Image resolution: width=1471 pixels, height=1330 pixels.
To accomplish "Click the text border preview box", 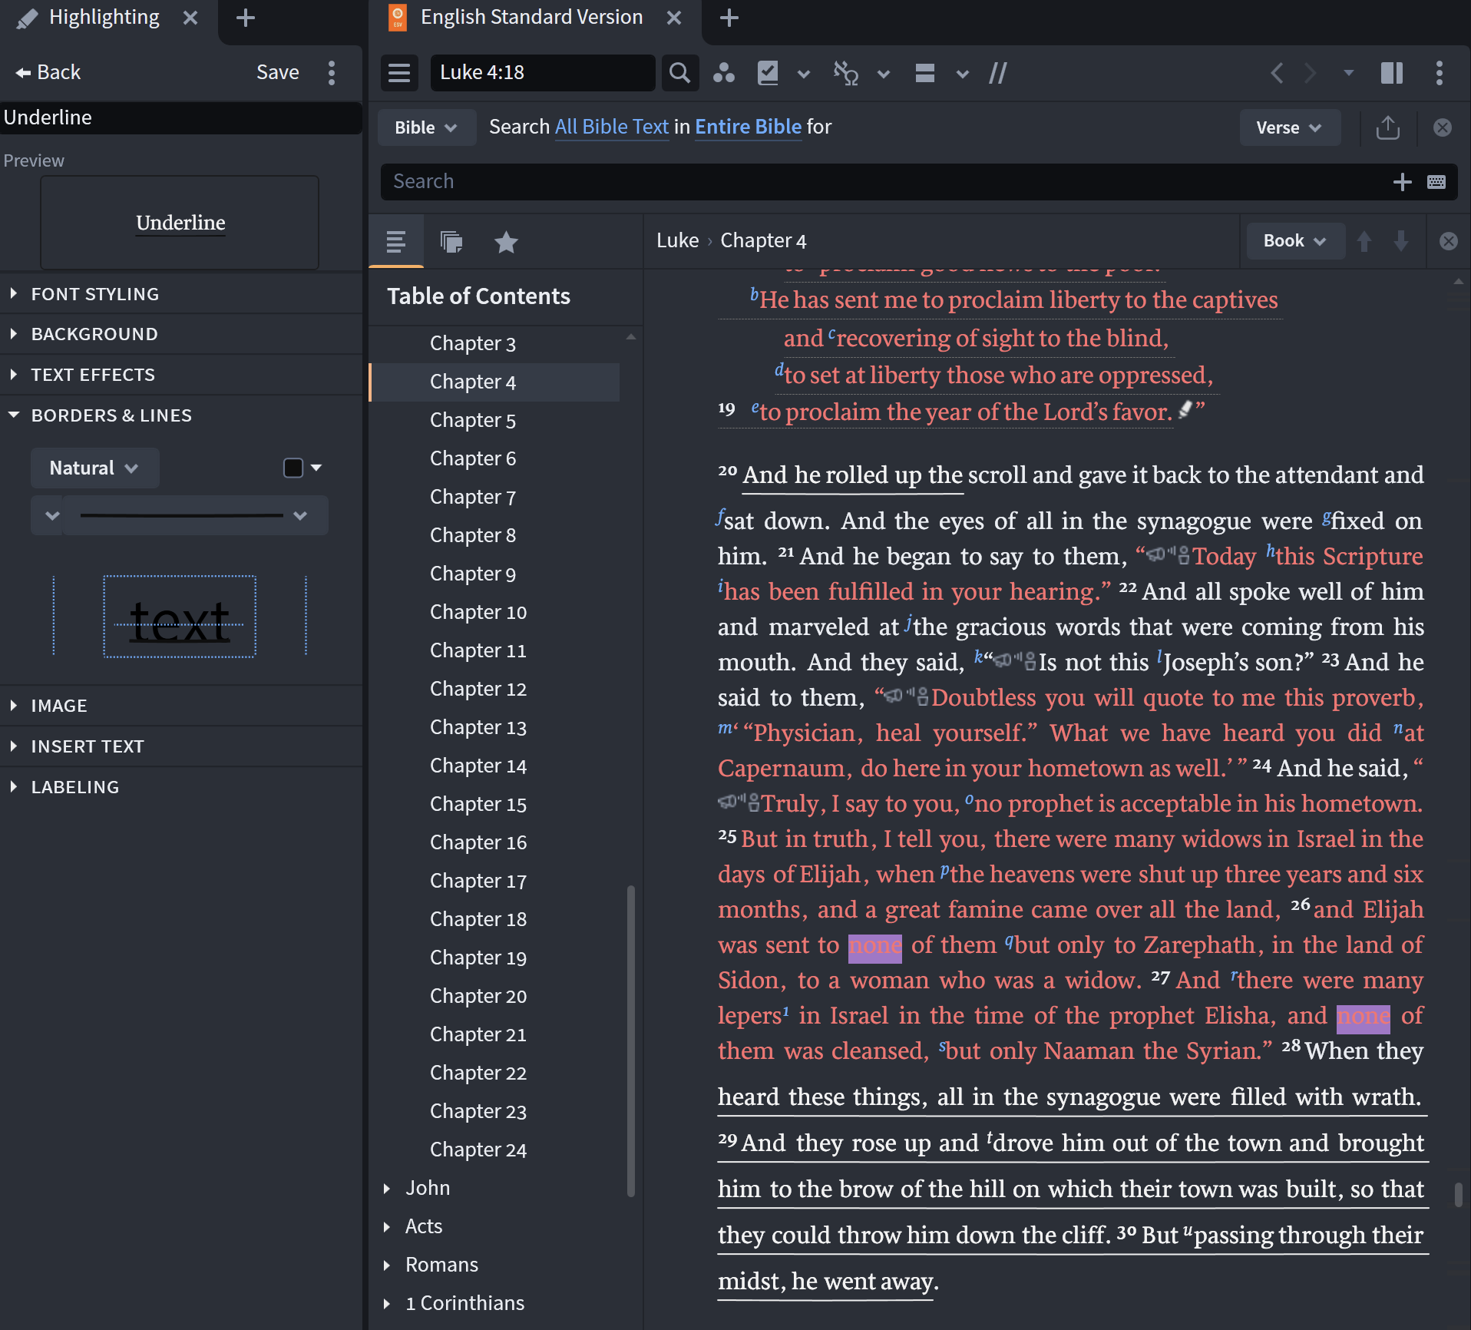I will (x=180, y=617).
